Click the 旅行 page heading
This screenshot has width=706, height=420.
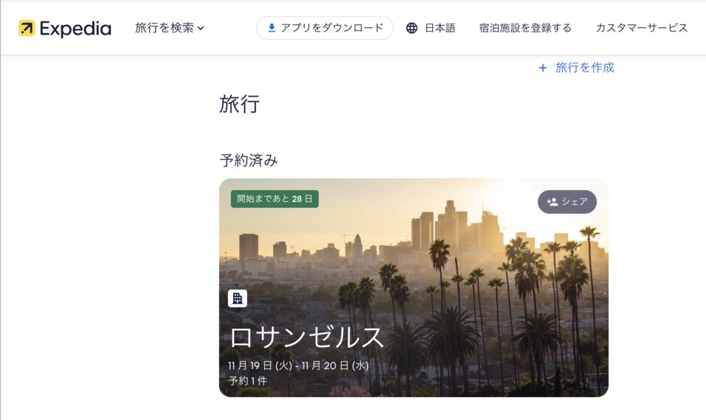click(240, 104)
